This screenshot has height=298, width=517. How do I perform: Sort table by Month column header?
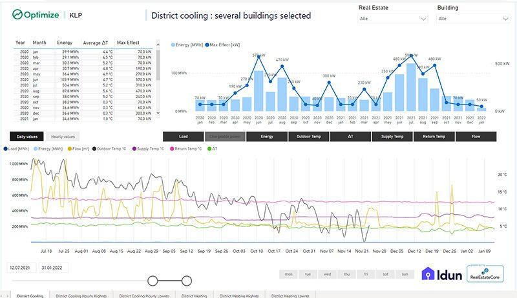[x=39, y=43]
